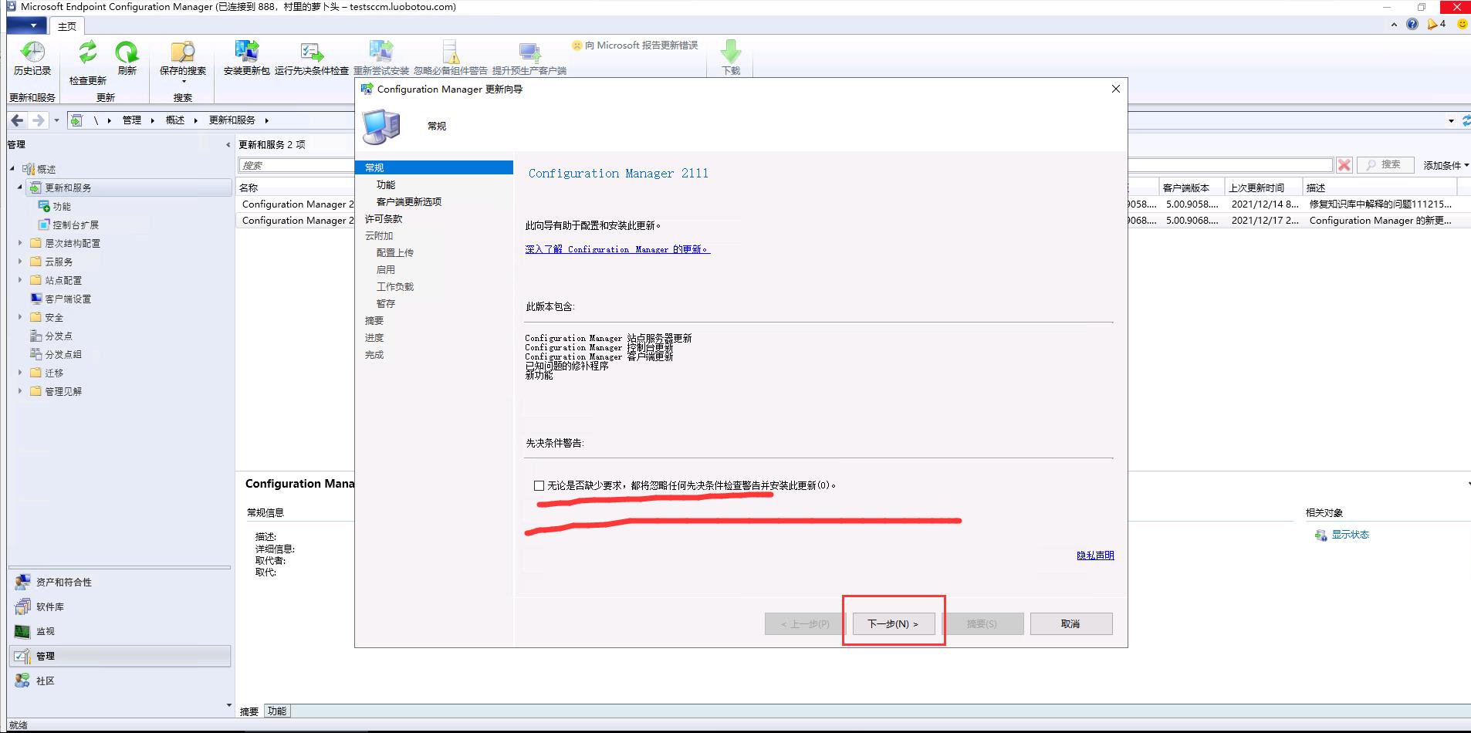Viewport: 1471px width, 733px height.
Task: Click the 搜索 search button
Action: coord(1385,165)
